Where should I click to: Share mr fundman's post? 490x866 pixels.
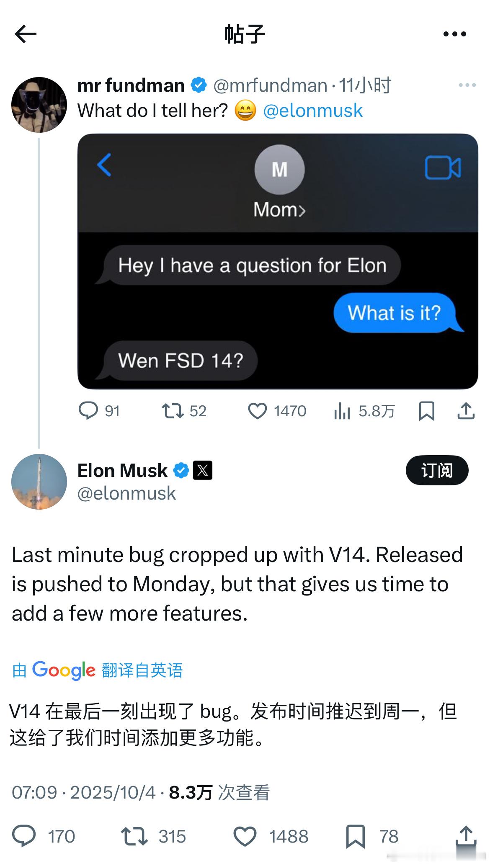[466, 411]
